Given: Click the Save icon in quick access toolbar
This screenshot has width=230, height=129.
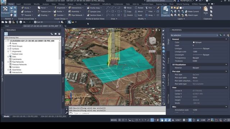Looking at the screenshot, I should pos(10,22).
